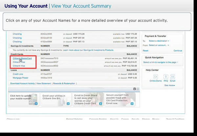Open the 'Select a destination' dropdown
The width and height of the screenshot is (197, 136).
pos(159,41)
